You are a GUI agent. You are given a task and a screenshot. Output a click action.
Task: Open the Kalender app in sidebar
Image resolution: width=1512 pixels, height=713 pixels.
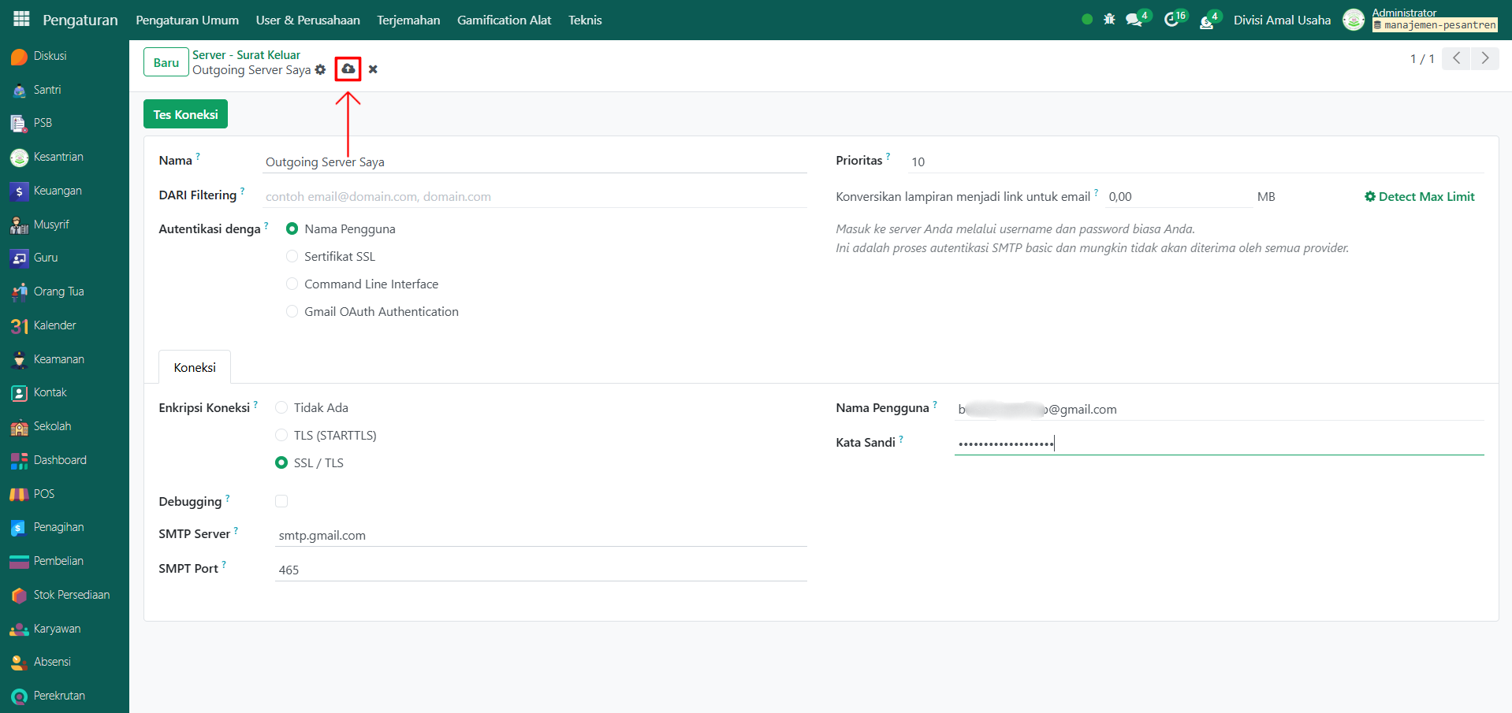point(54,325)
